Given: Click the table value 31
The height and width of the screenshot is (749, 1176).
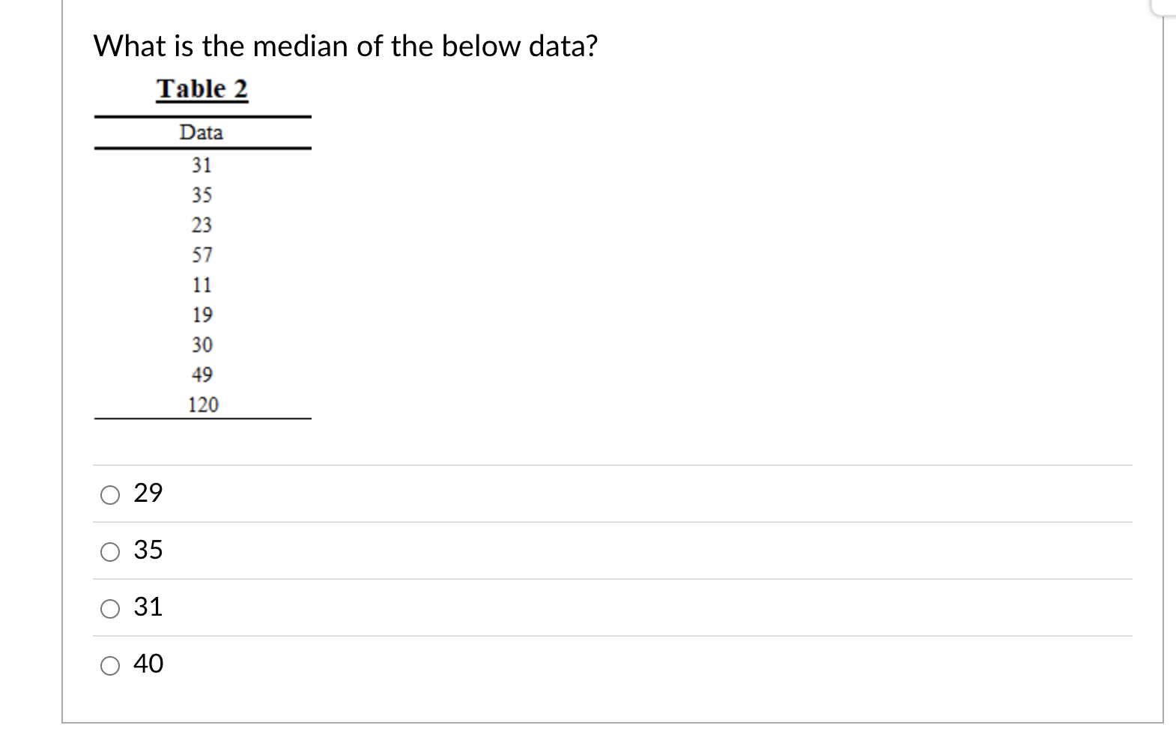Looking at the screenshot, I should (201, 166).
